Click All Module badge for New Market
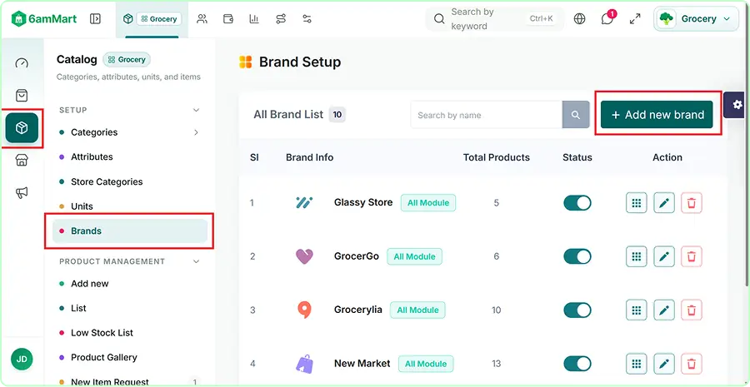The image size is (750, 387). point(426,364)
